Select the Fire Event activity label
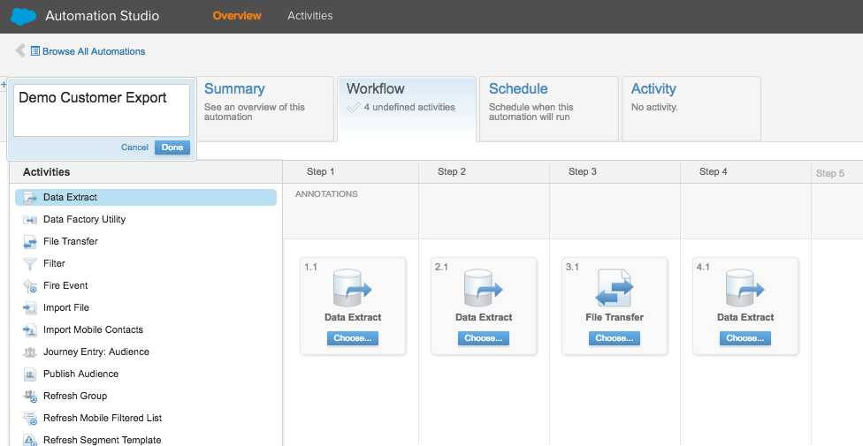 (65, 285)
